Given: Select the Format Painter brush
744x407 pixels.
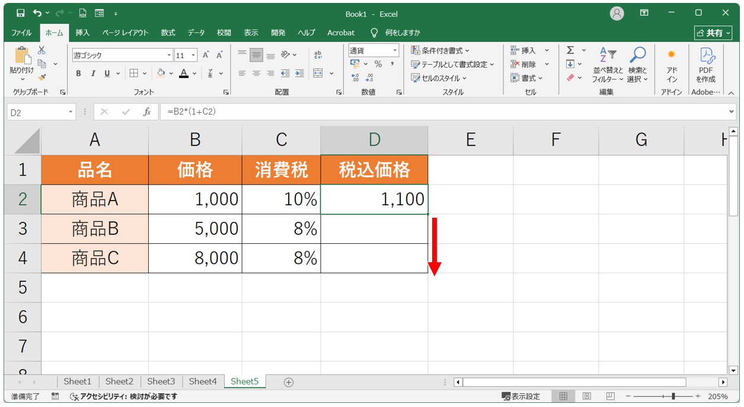Looking at the screenshot, I should click(x=41, y=77).
